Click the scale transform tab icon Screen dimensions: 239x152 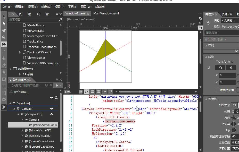pyautogui.click(x=231, y=67)
